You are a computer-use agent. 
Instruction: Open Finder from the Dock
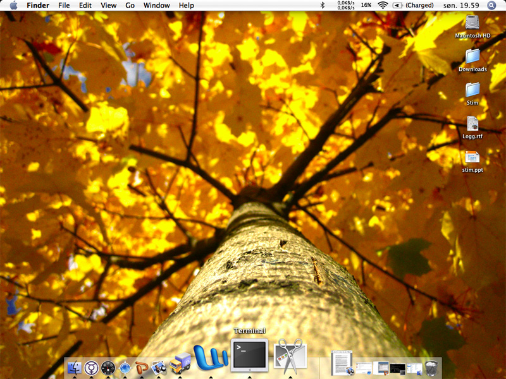pos(75,368)
